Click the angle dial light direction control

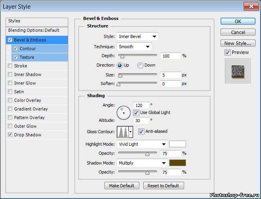point(124,112)
